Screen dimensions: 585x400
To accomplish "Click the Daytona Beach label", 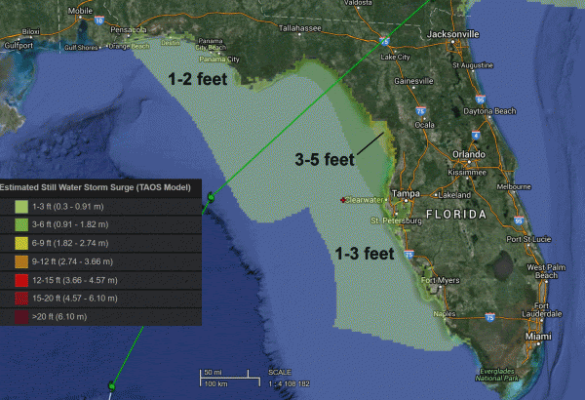I will point(489,111).
